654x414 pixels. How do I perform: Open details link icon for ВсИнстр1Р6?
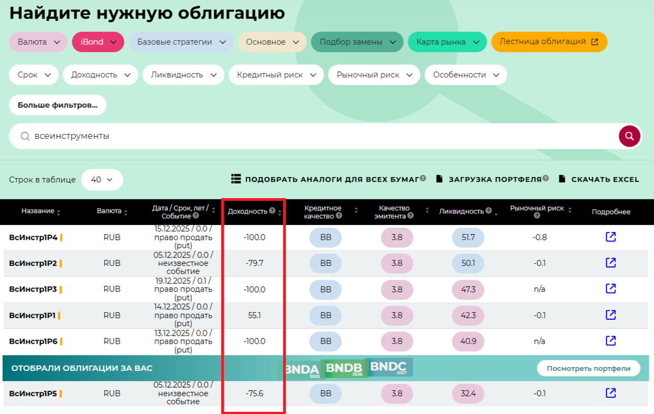tap(611, 341)
